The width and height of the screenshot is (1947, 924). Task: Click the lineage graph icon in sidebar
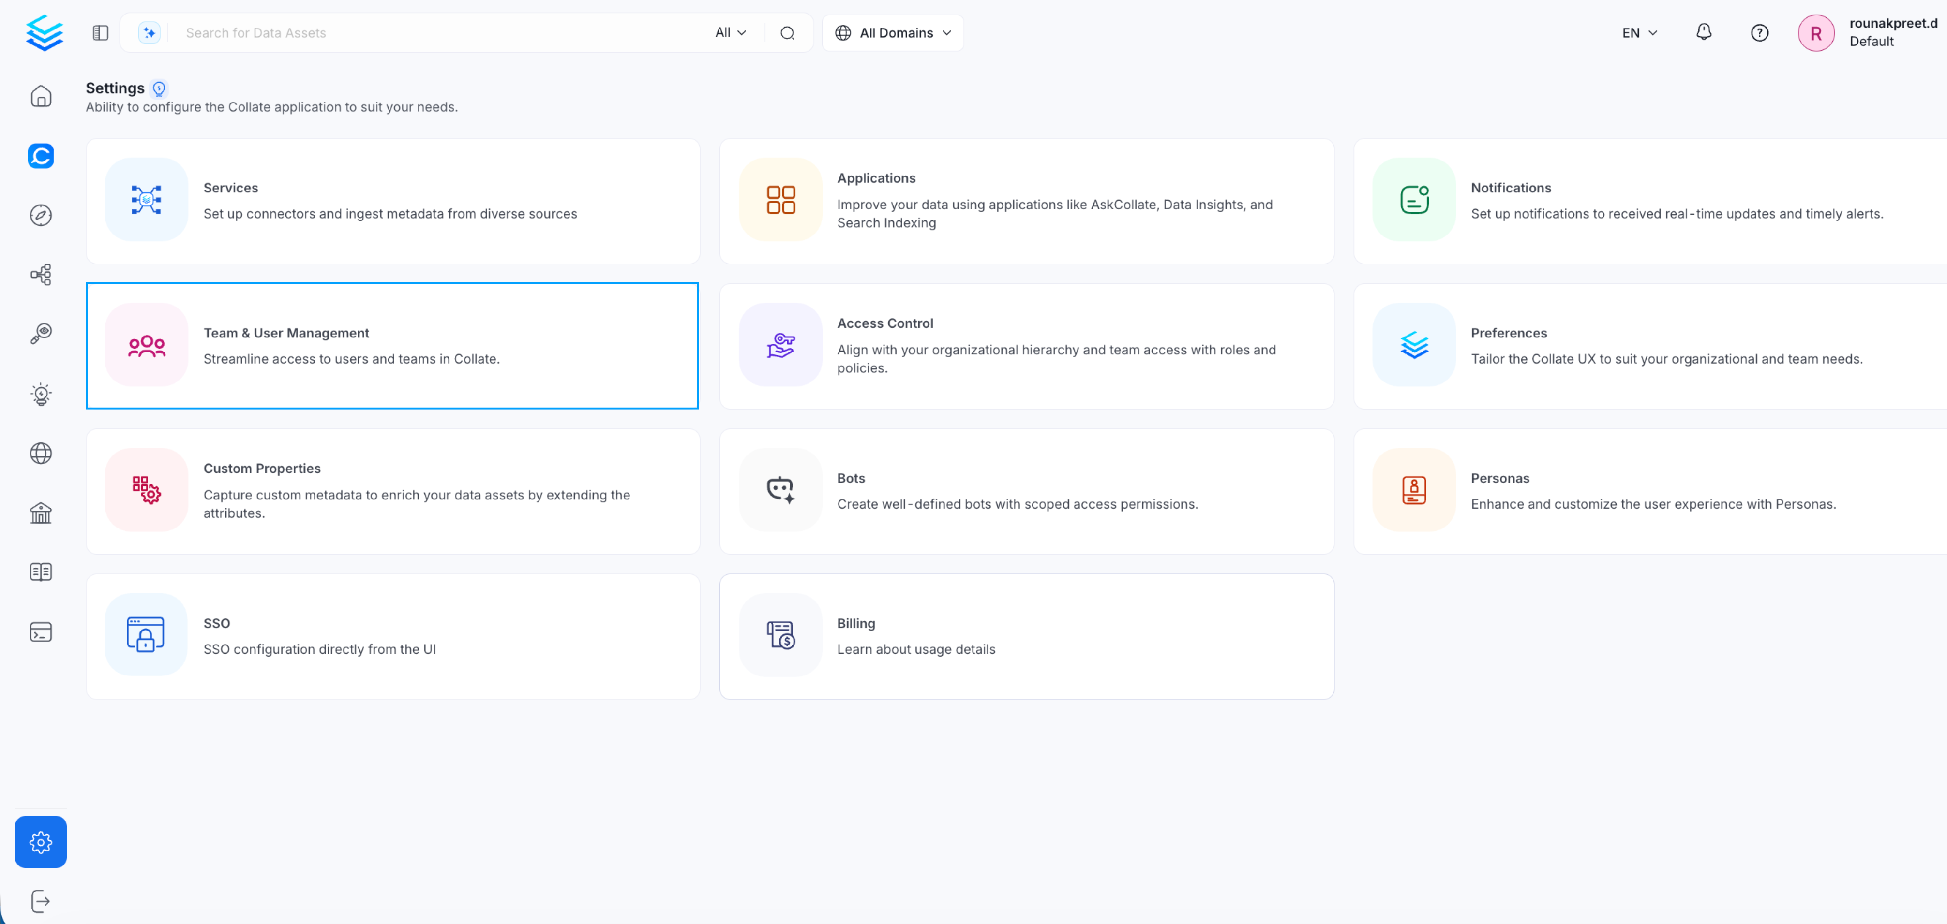[x=41, y=274]
